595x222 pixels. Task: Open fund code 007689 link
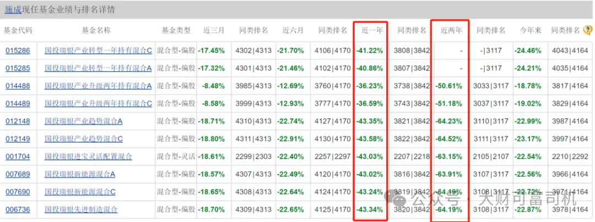18,174
